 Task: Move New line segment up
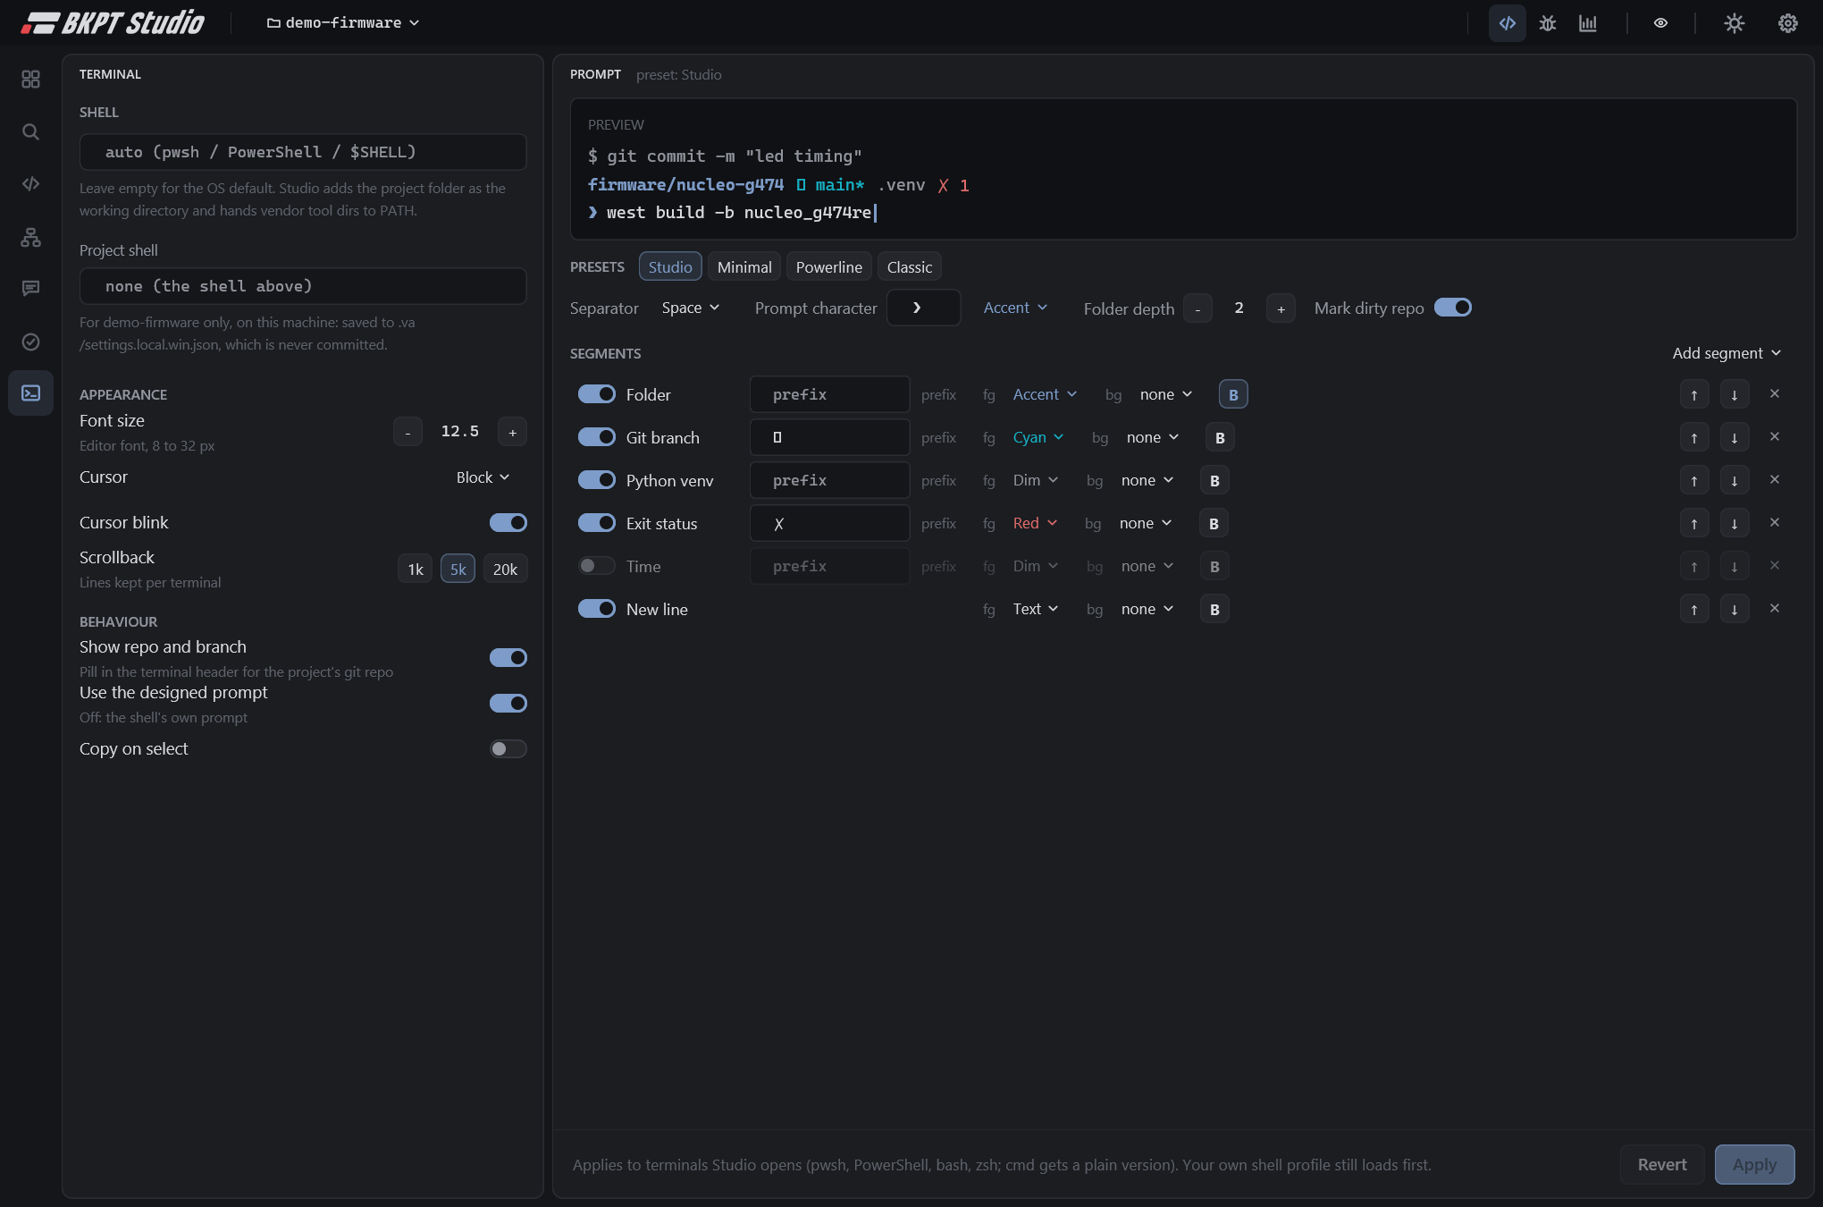click(x=1694, y=609)
